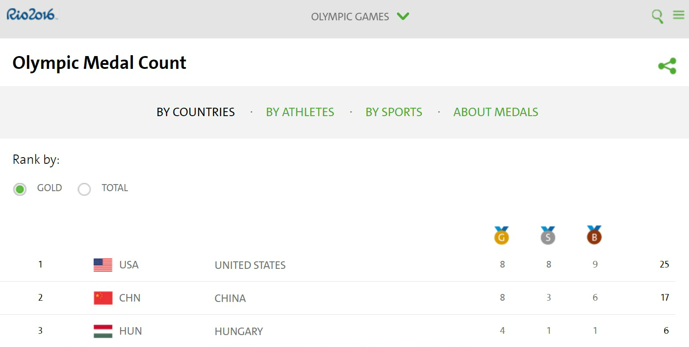This screenshot has height=347, width=689.
Task: Open the ABOUT MEDALS tab
Action: pyautogui.click(x=496, y=112)
